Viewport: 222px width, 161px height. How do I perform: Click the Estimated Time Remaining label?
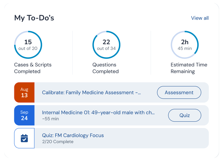(189, 68)
